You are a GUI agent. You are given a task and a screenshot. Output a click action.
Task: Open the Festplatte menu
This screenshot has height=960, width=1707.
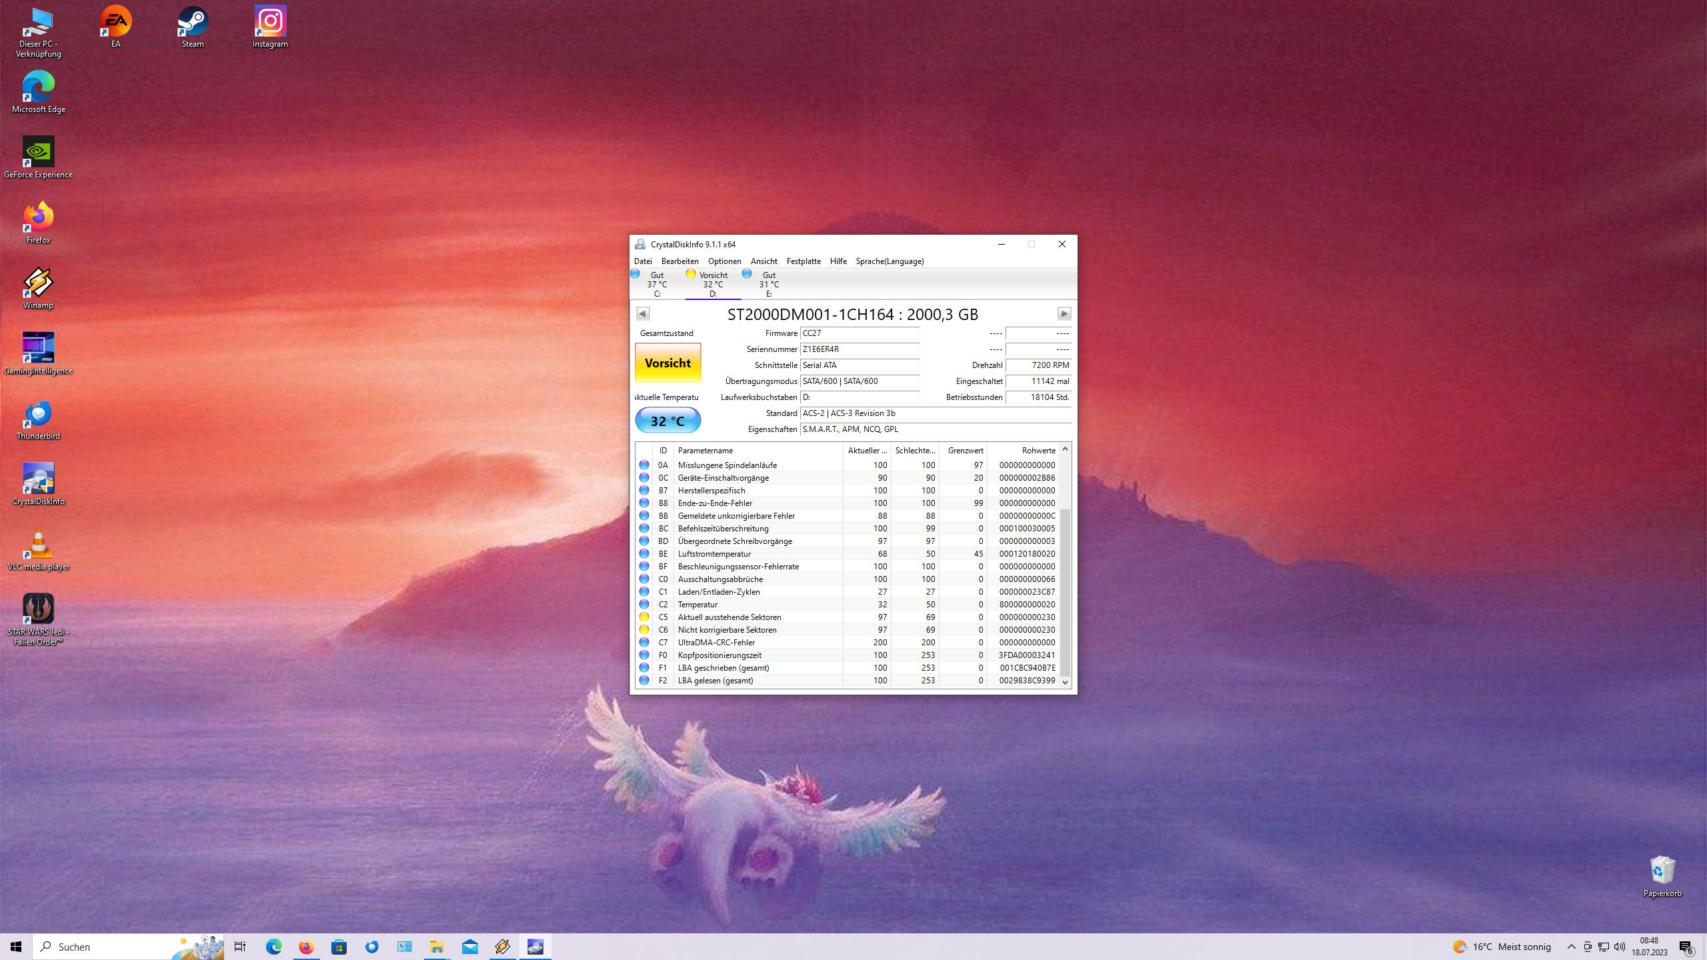click(803, 261)
